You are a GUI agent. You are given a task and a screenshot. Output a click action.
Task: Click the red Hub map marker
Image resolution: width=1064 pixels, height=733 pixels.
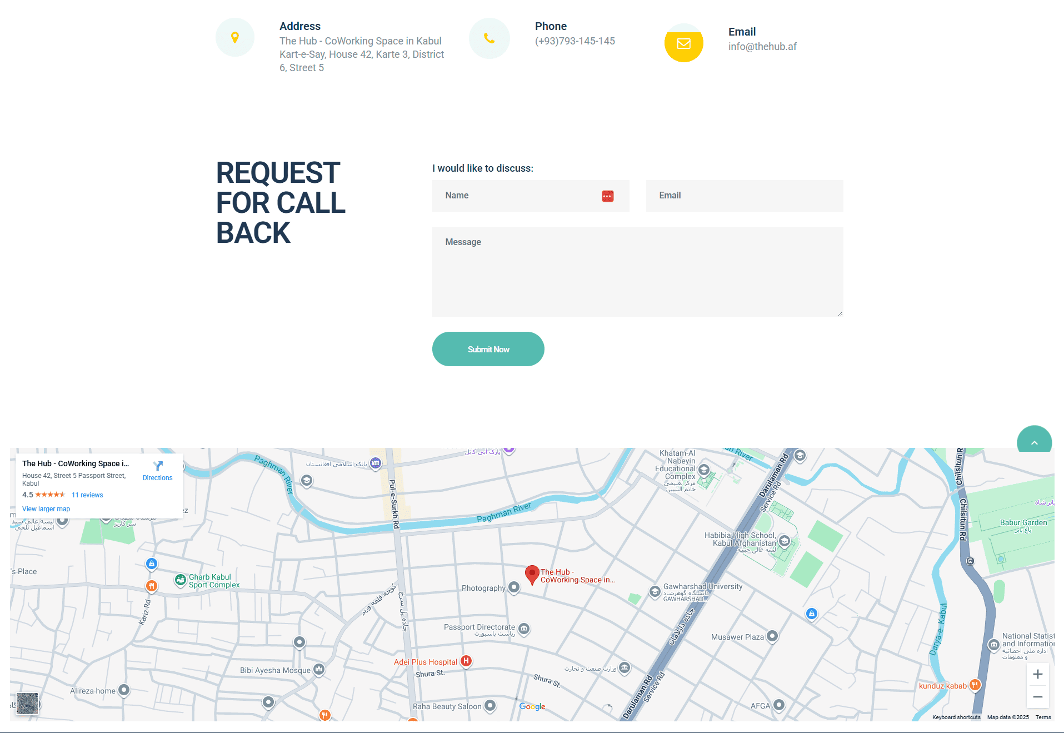pyautogui.click(x=532, y=575)
